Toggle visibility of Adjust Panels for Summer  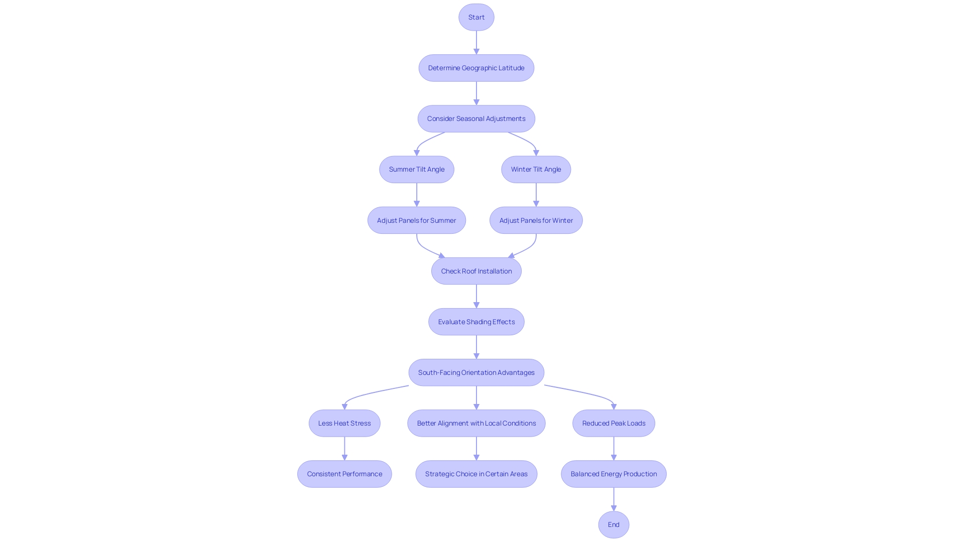[x=416, y=220]
